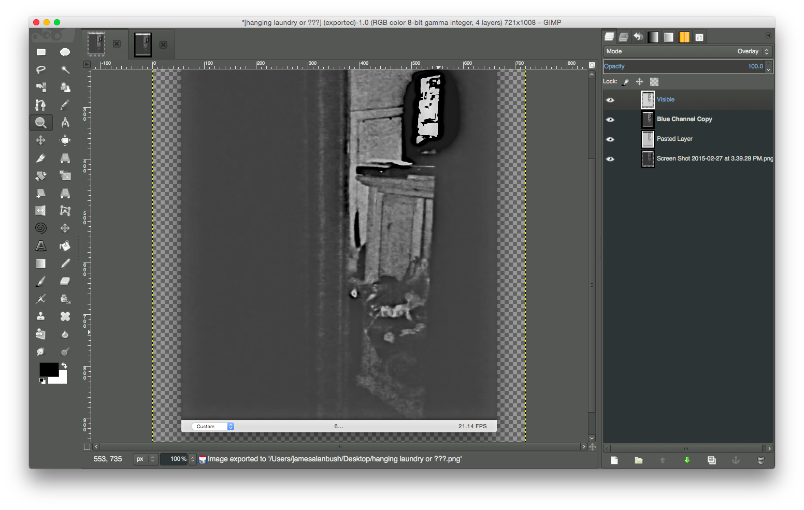Screen dimensions: 804x510
Task: Click the black foreground color swatch
Action: (49, 369)
